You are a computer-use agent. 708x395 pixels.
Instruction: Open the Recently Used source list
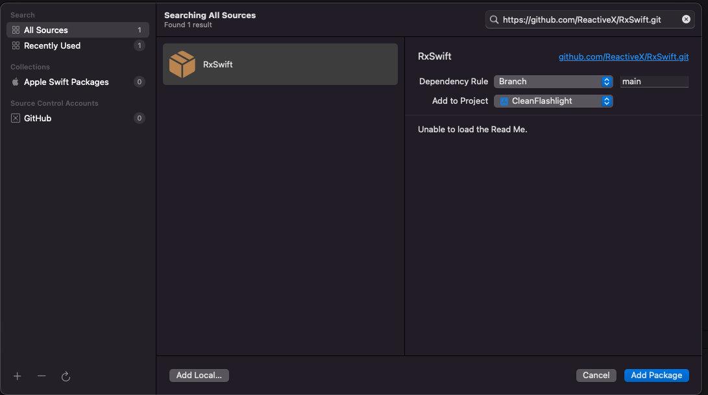pyautogui.click(x=78, y=45)
